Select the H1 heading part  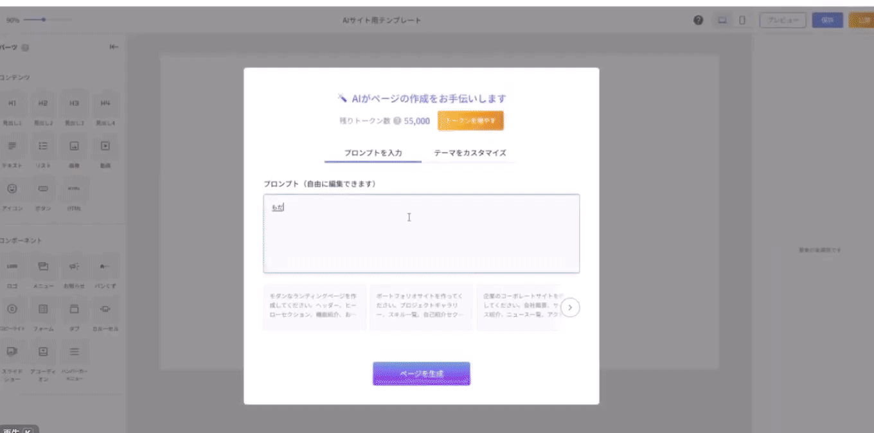pos(12,103)
